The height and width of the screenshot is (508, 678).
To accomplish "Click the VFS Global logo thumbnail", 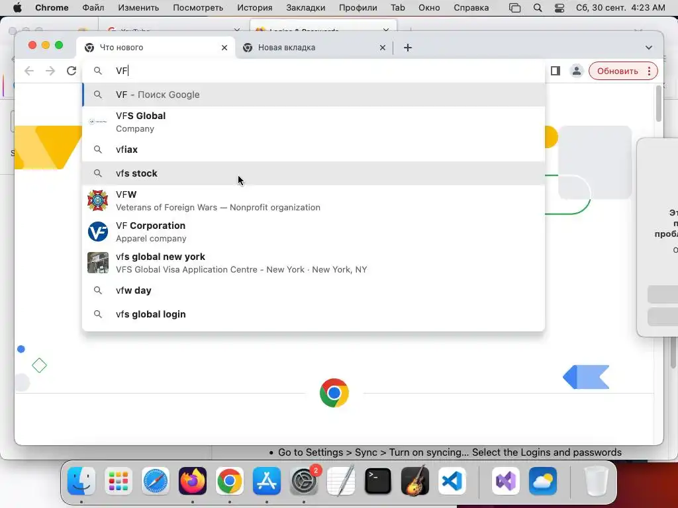I will (x=98, y=122).
